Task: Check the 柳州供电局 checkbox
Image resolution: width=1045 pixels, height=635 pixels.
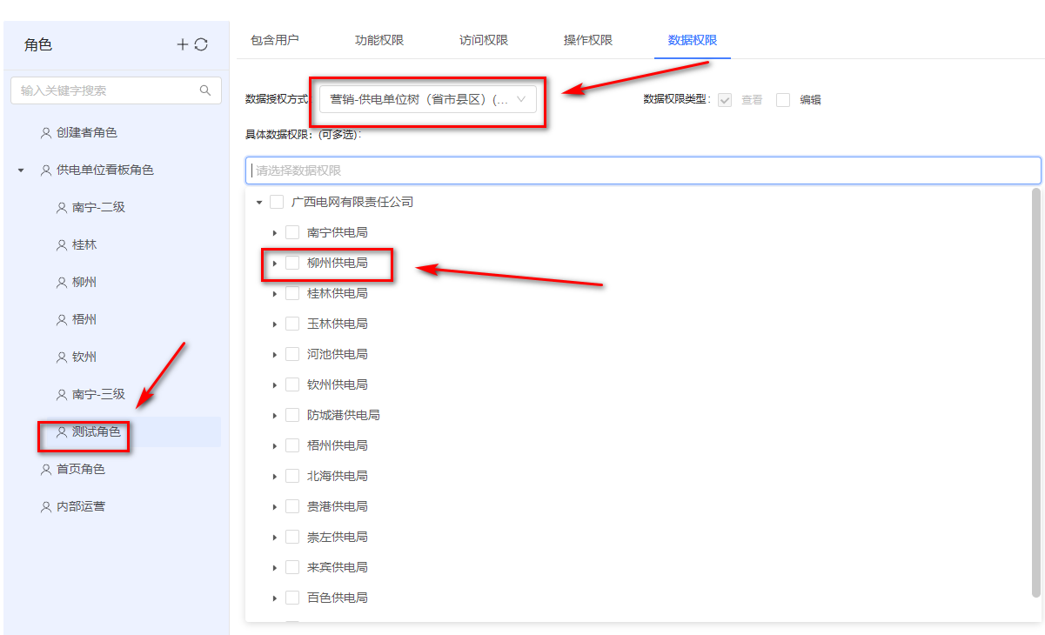Action: coord(292,263)
